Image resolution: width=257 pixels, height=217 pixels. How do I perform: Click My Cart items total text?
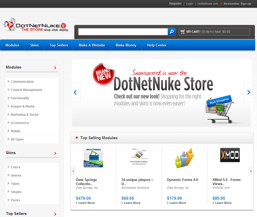point(208,32)
